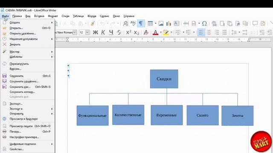Toggle Superscript X² button
Image resolution: width=273 pixels, height=153 pixels.
(129, 32)
